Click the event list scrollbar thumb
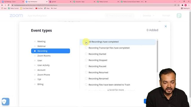Viewport: 191px width, 107px height. pyautogui.click(x=157, y=56)
